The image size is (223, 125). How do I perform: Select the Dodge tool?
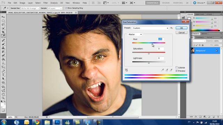[x=3, y=67]
